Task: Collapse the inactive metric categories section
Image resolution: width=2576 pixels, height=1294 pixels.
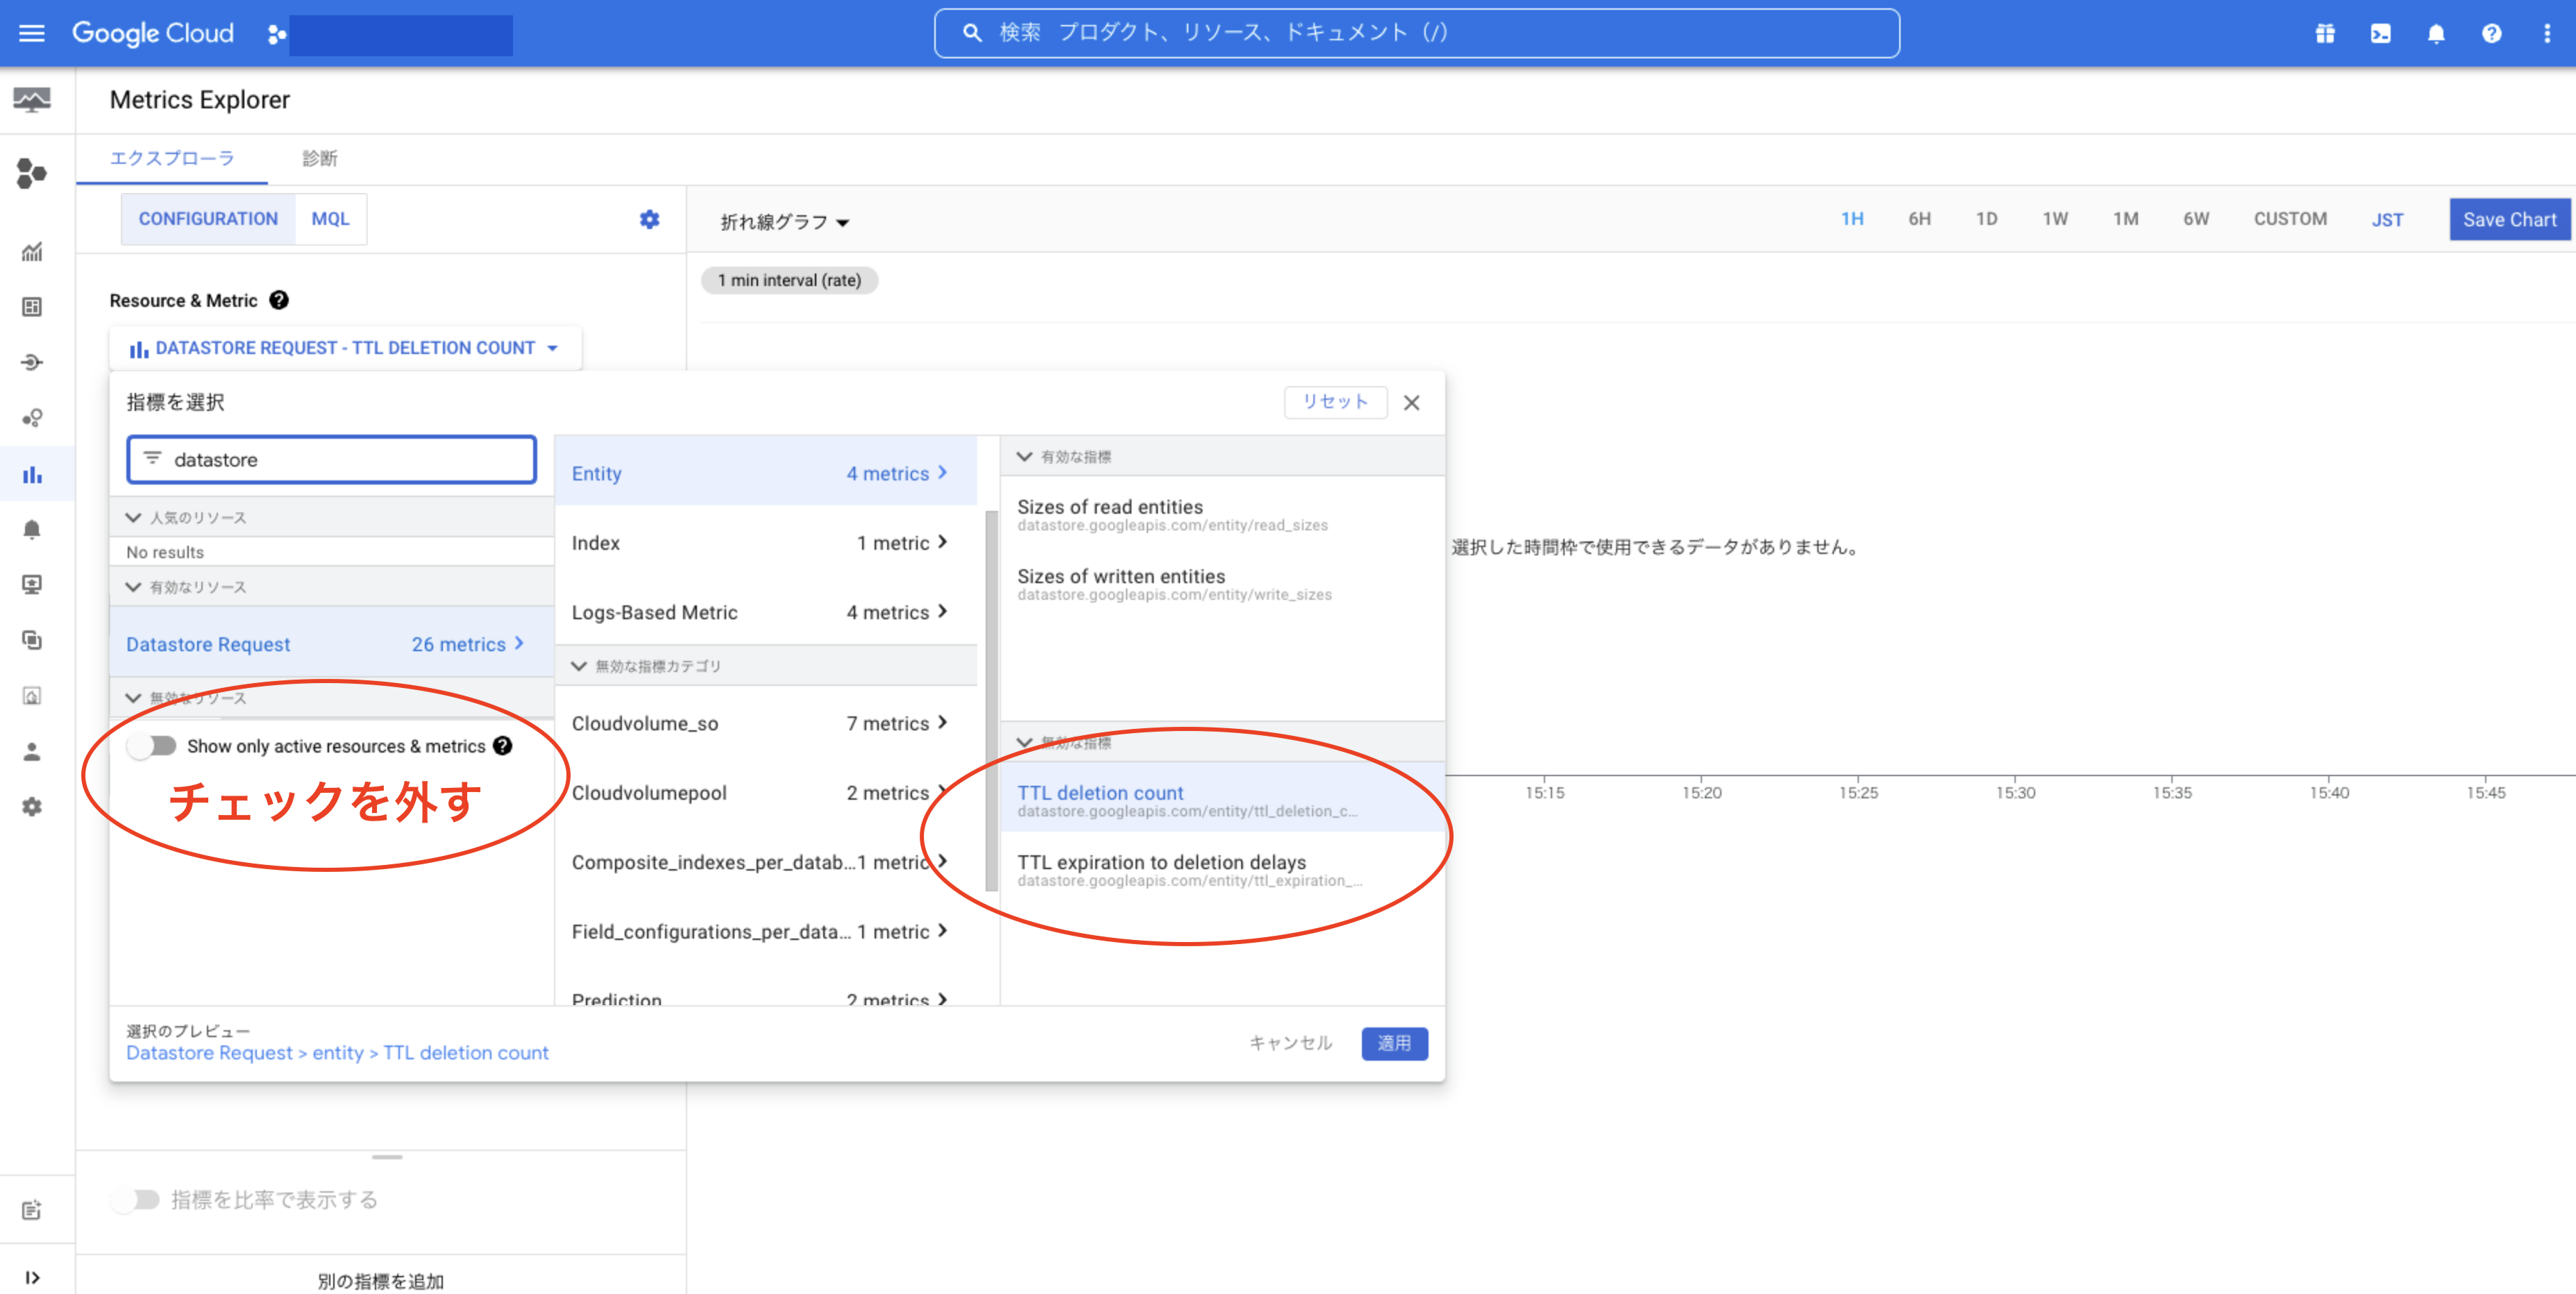Action: [578, 666]
